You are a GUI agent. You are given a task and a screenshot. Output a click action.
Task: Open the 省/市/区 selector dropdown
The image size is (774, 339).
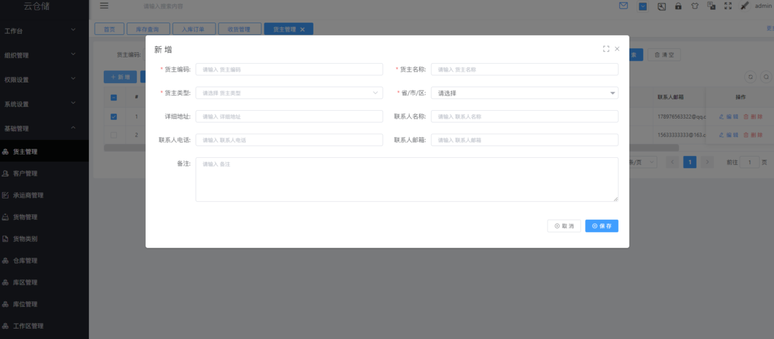click(524, 93)
